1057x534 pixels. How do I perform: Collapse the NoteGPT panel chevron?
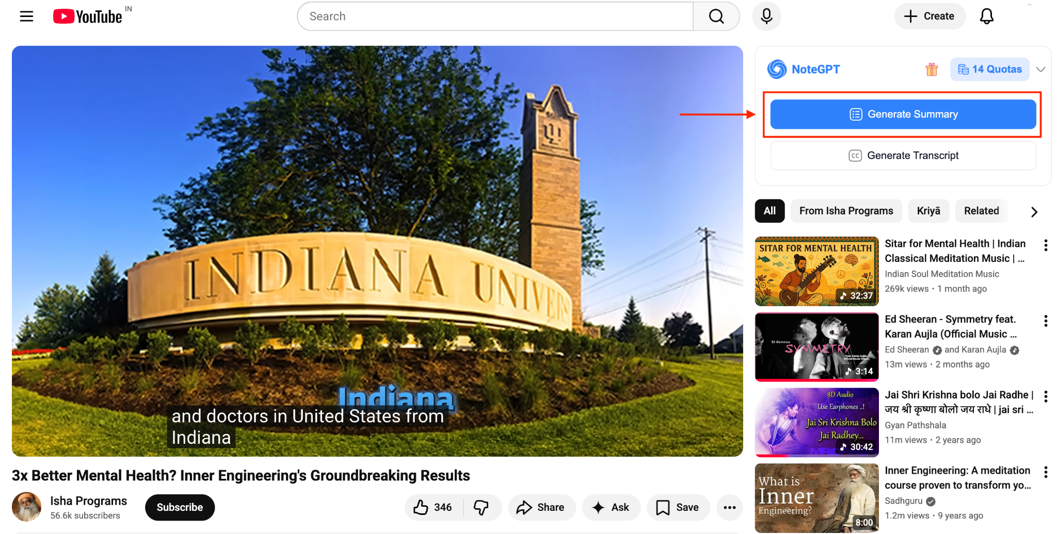click(x=1040, y=70)
